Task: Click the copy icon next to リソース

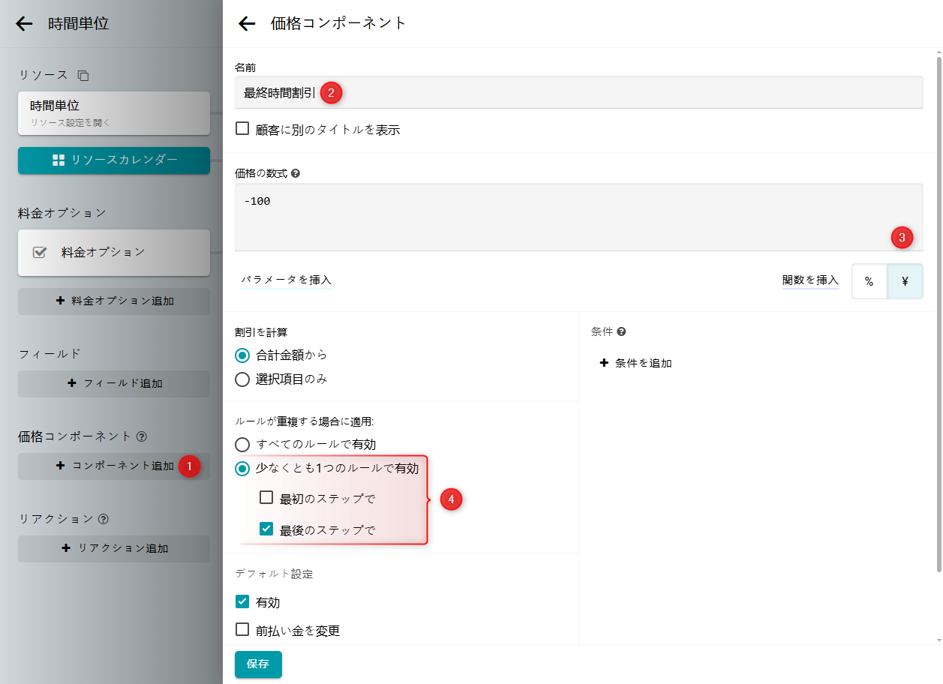Action: click(83, 76)
